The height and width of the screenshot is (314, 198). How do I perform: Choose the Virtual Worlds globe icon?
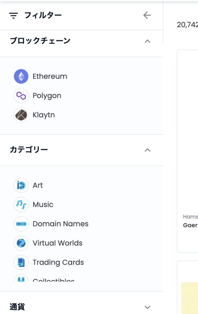click(21, 243)
